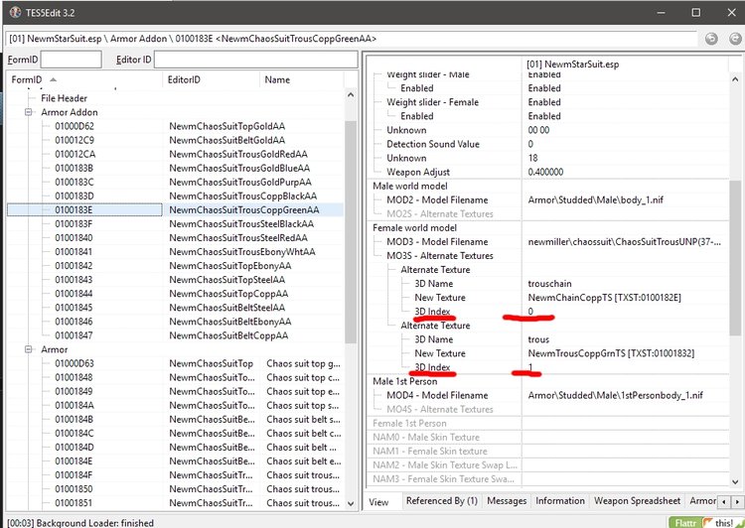Click the Background Loader status bar message
Screen dimensions: 745x528
click(x=80, y=523)
